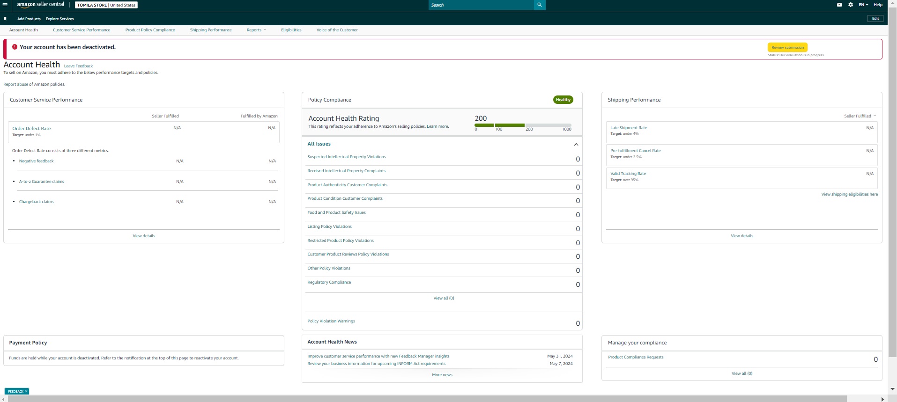Screen dimensions: 897x402
Task: Click View all (0) under Manage your compliance
Action: 742,373
